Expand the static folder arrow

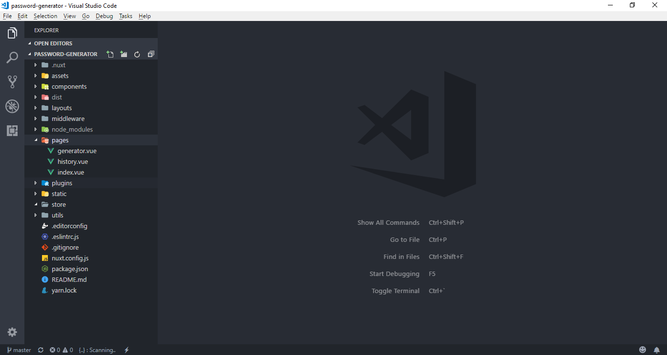click(x=36, y=194)
